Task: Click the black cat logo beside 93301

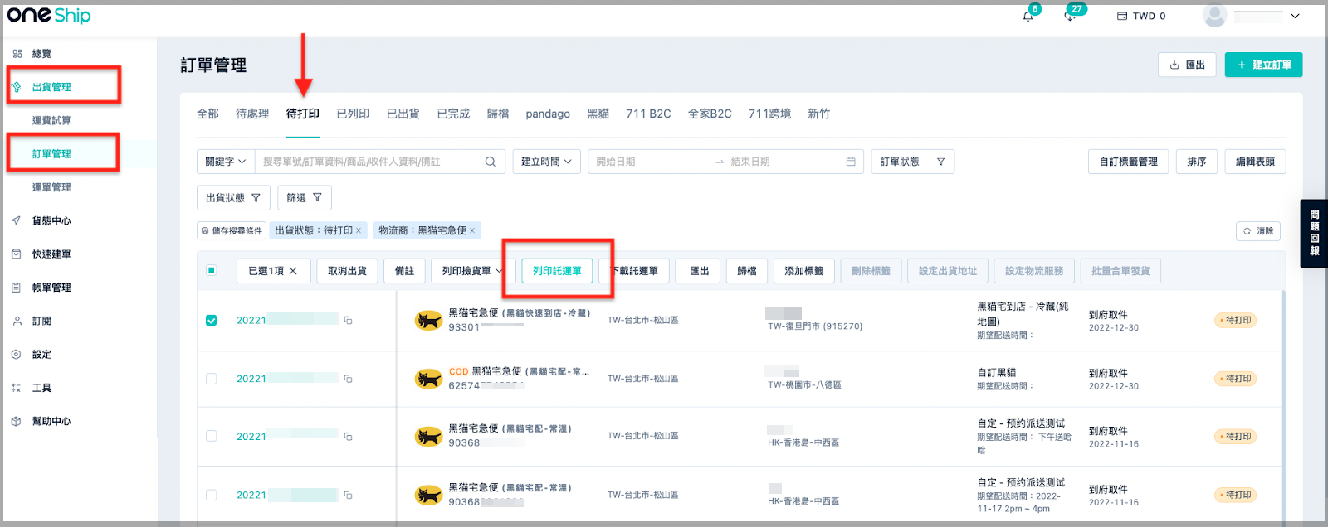Action: tap(428, 321)
